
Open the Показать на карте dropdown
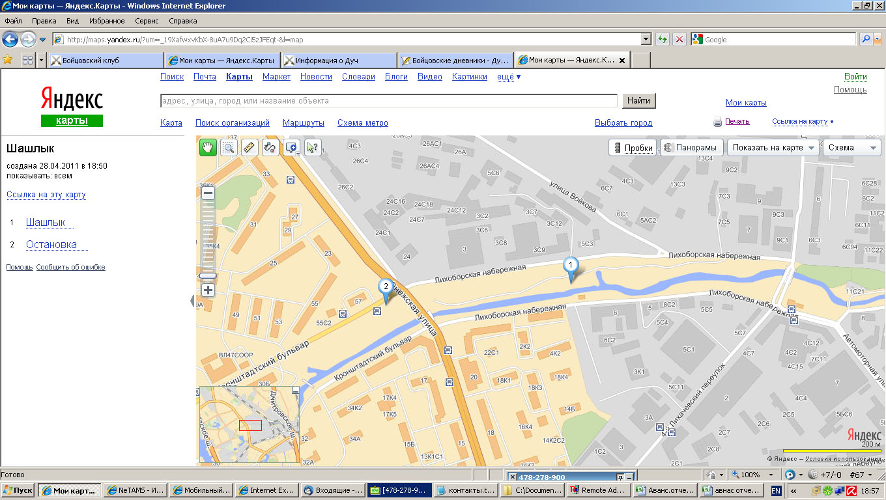[x=773, y=148]
